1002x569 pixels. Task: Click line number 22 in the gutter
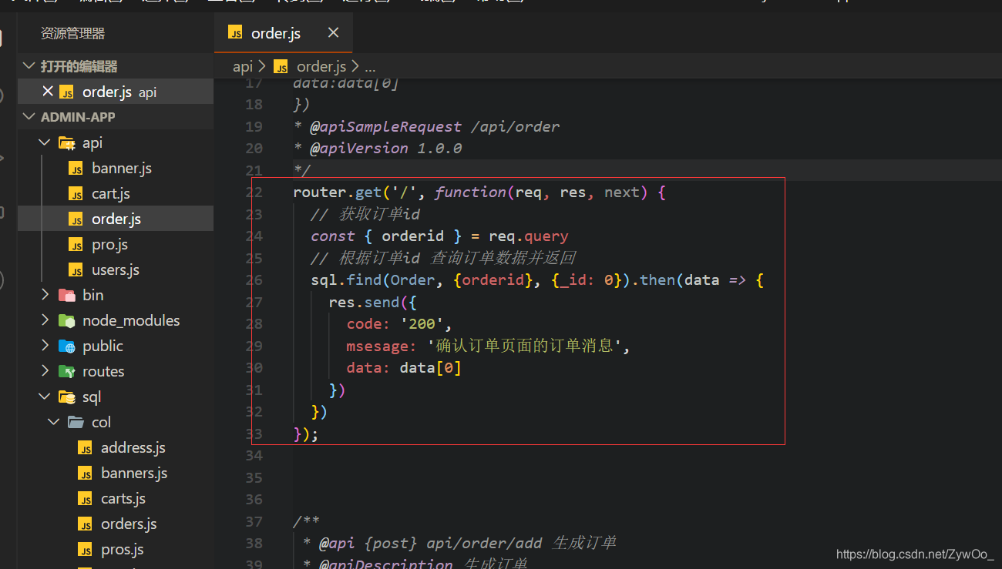[x=254, y=192]
